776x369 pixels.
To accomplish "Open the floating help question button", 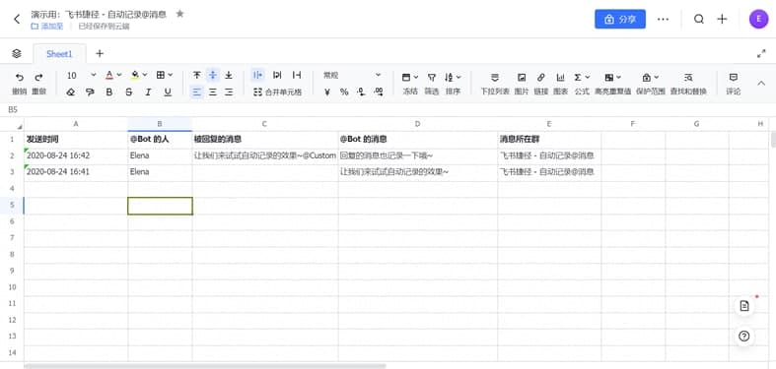I will coord(743,337).
